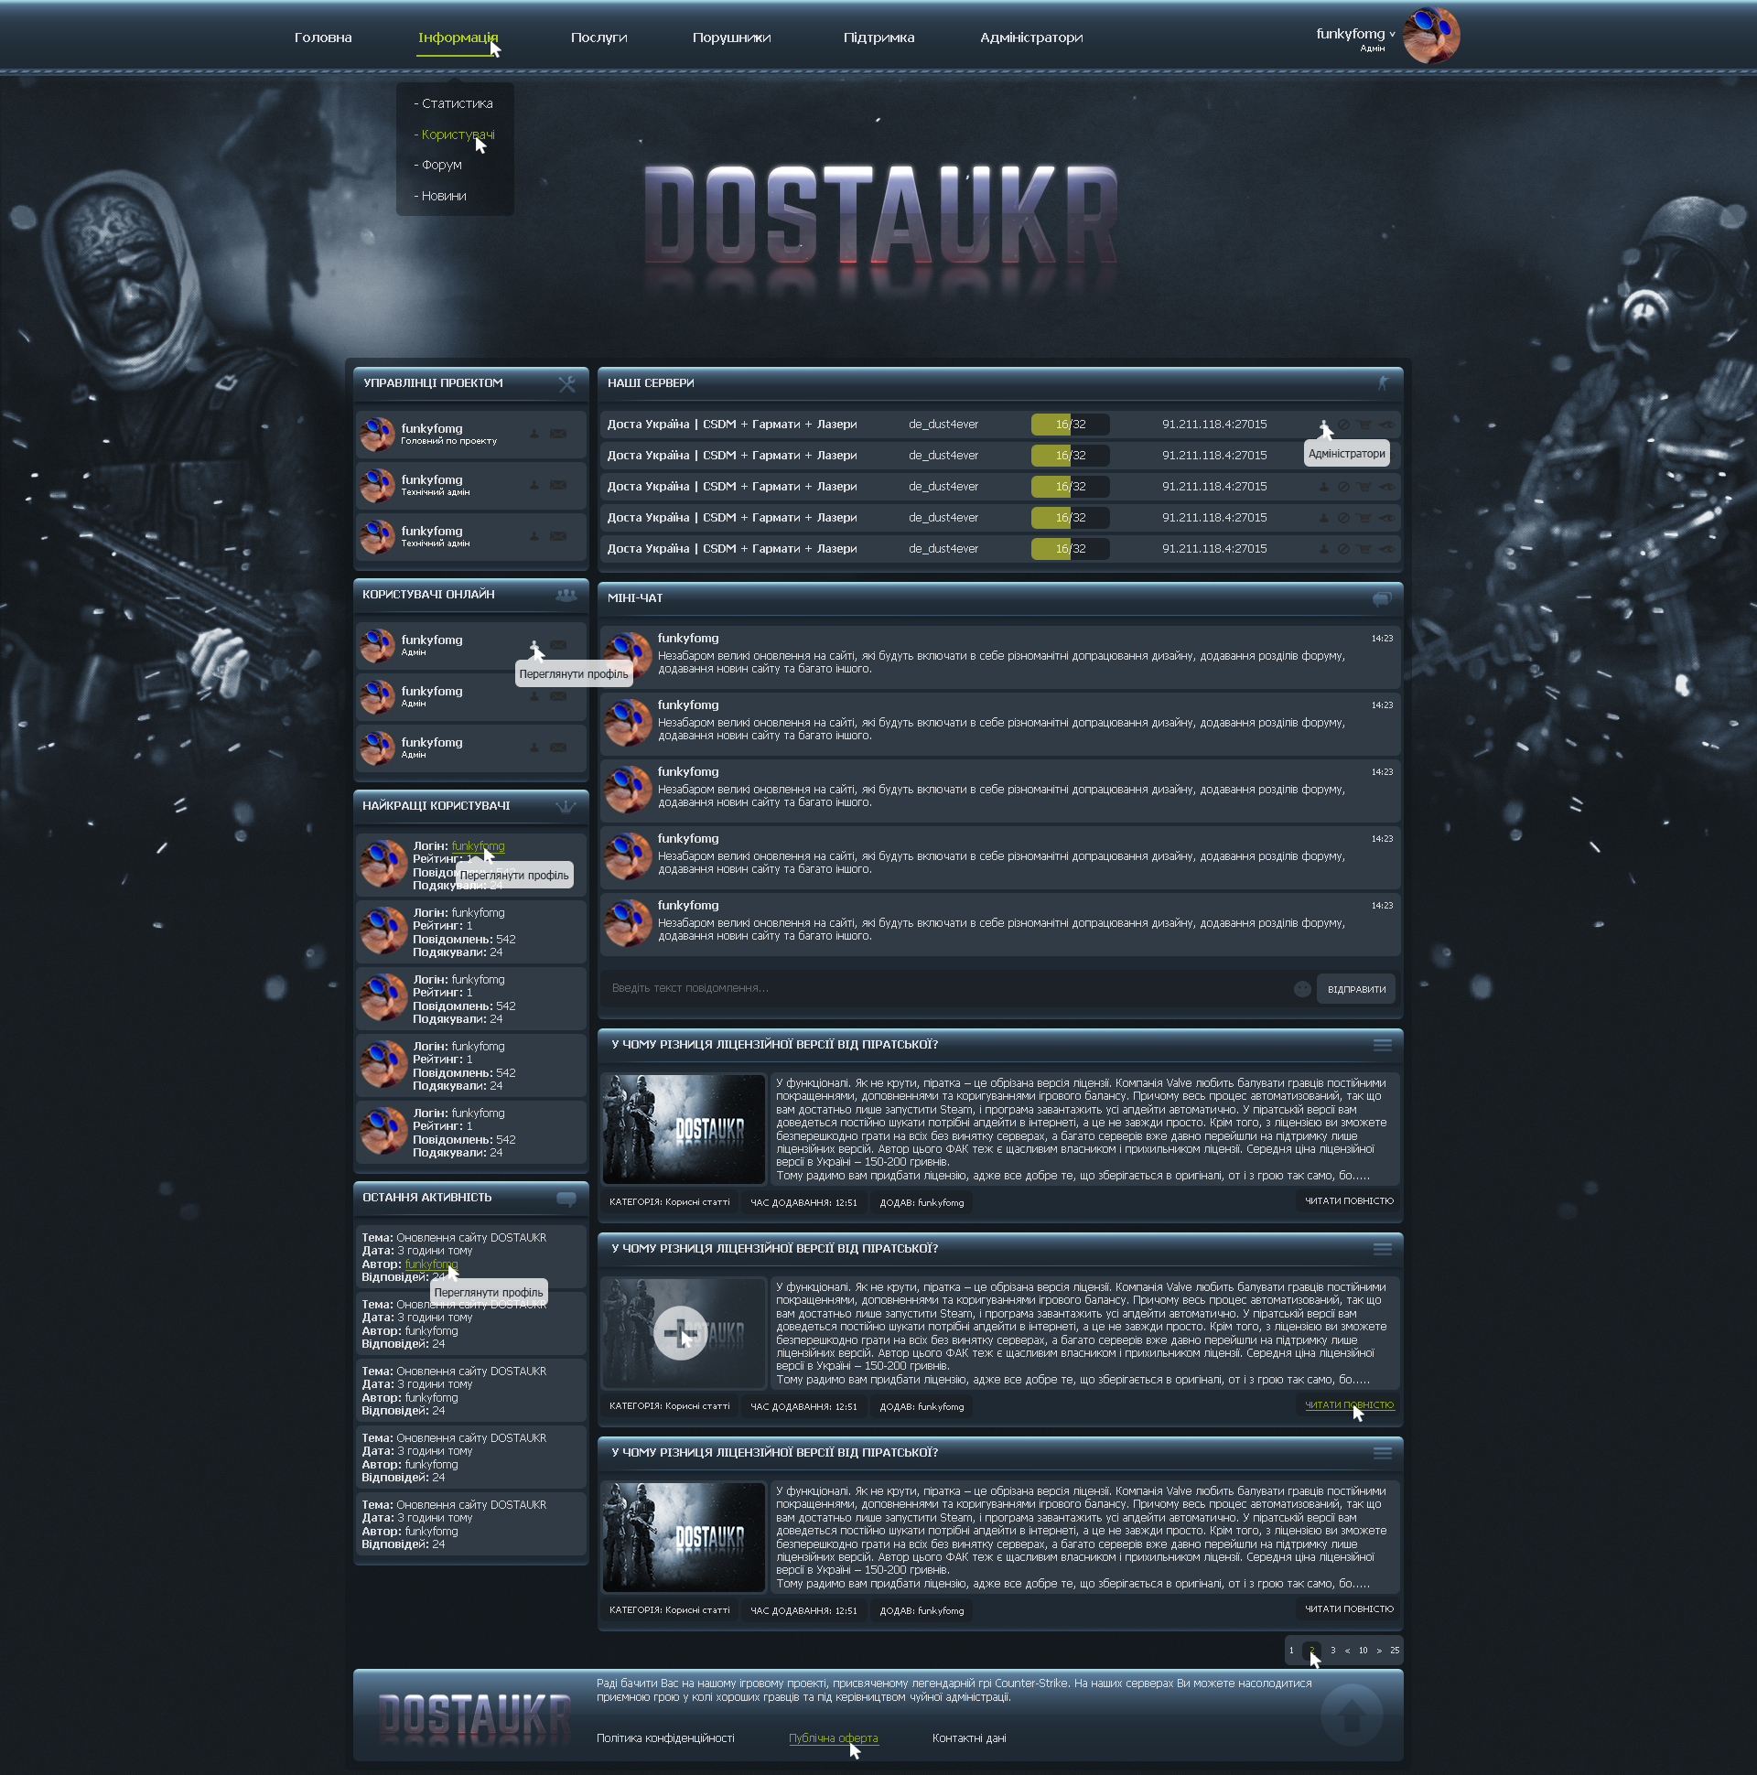The height and width of the screenshot is (1775, 1757).
Task: Click the 16/32 player bar of the first server
Action: pos(1070,425)
